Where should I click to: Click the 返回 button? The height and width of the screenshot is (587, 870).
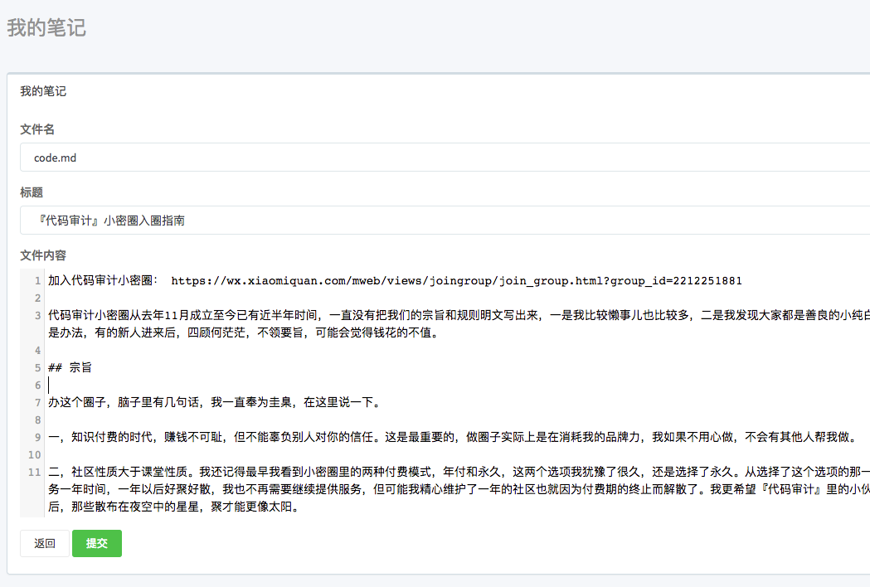45,544
